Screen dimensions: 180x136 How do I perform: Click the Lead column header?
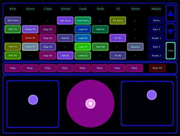(83, 9)
